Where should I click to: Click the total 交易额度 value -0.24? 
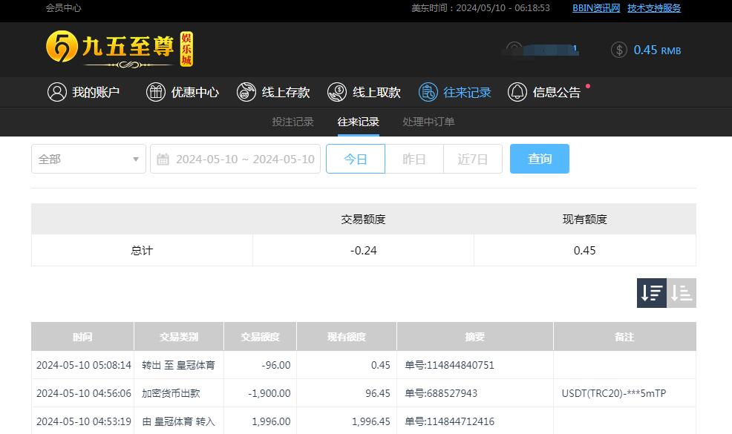363,251
